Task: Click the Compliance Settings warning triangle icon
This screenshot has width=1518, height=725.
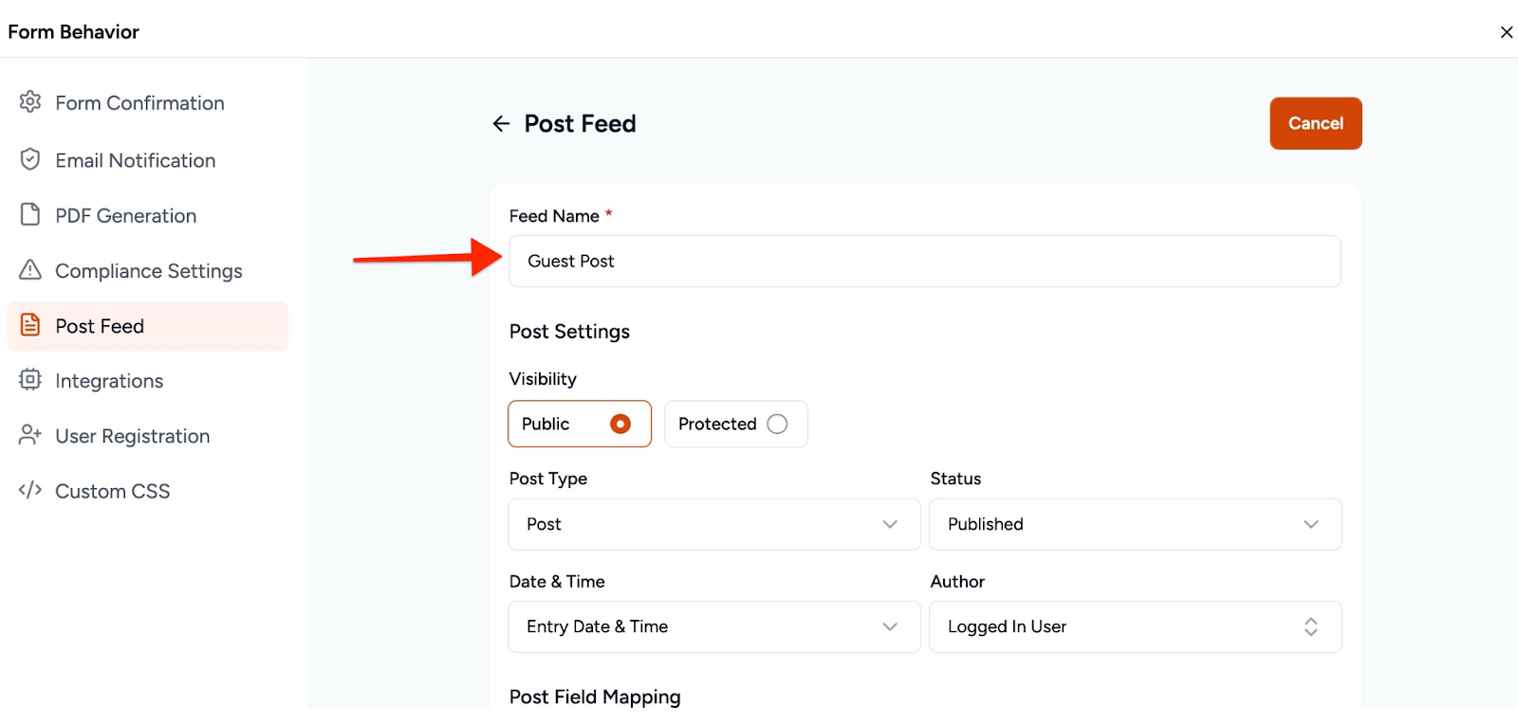Action: (x=29, y=270)
